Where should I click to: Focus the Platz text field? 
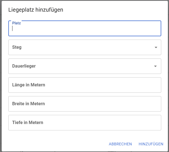click(85, 28)
